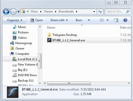Change your view icon button
Image resolution: width=133 pixels, height=101 pixels.
tap(102, 20)
